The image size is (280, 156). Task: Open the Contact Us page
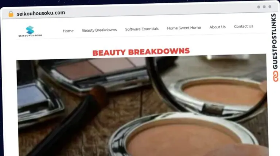click(244, 26)
